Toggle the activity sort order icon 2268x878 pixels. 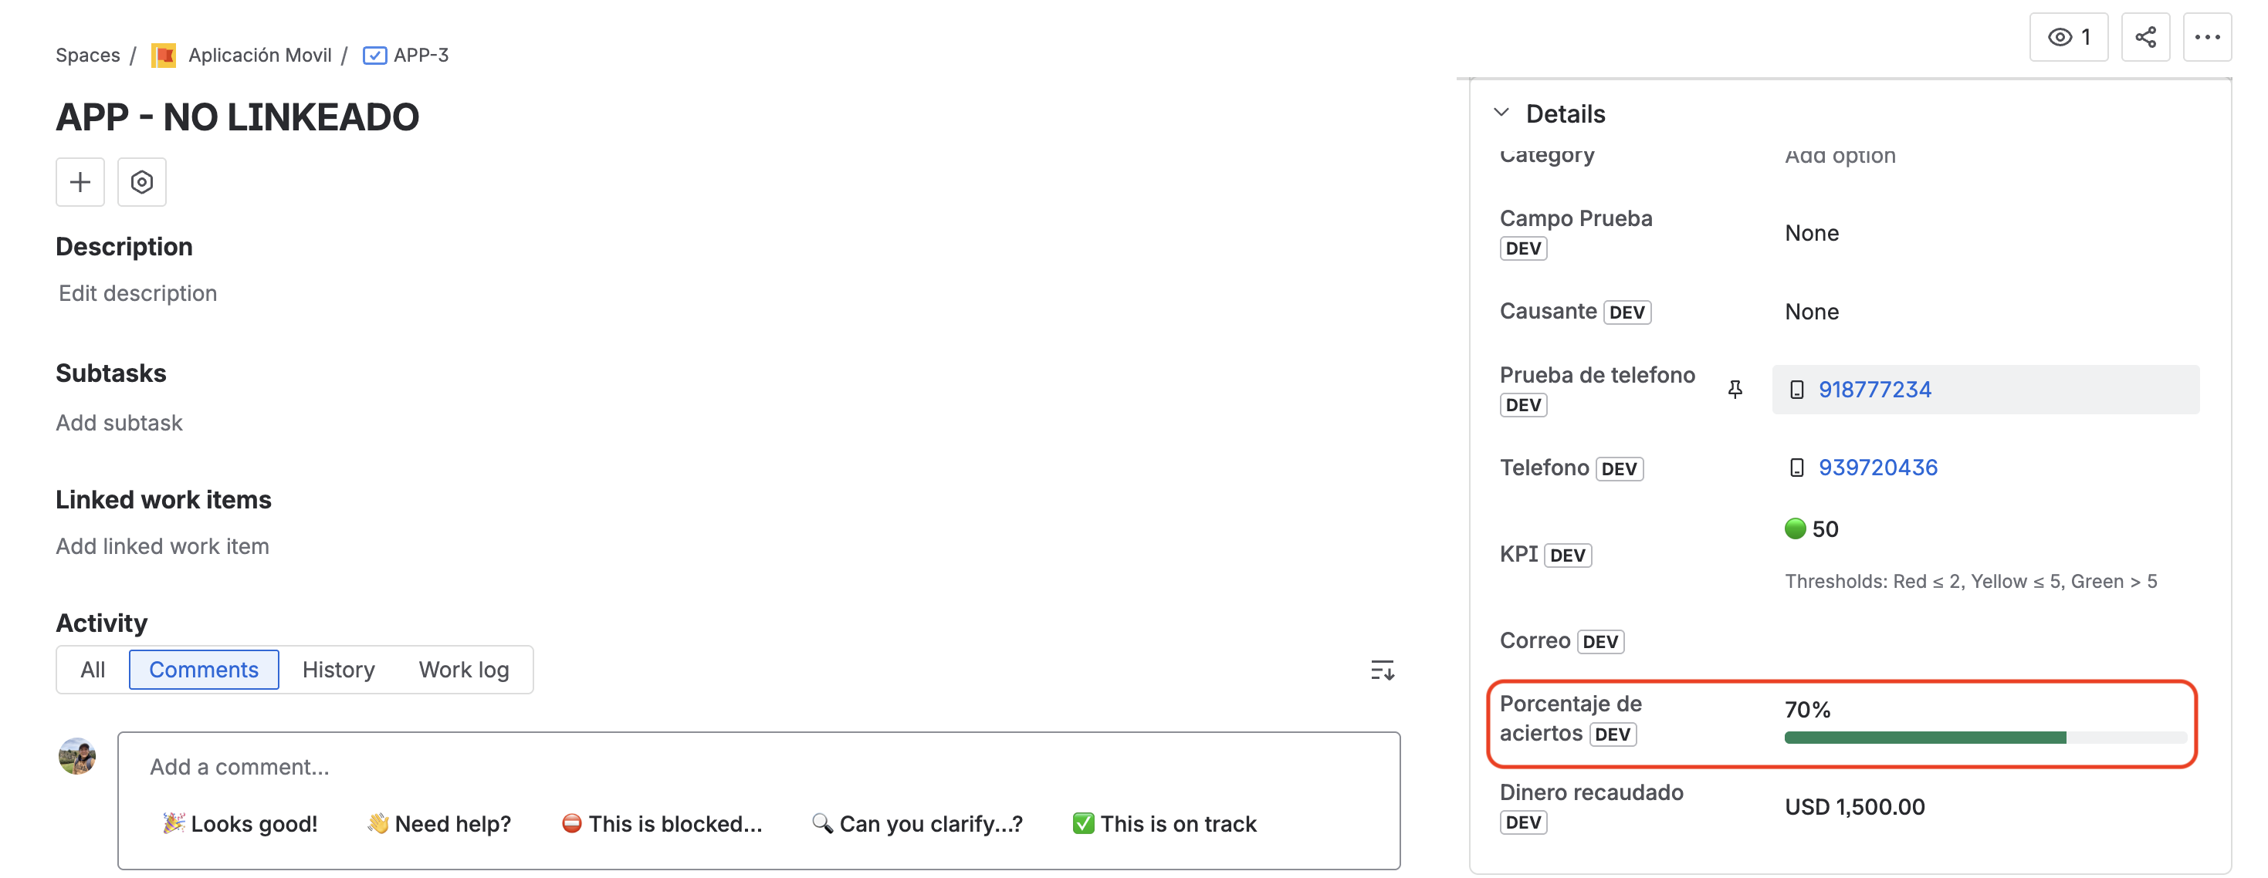click(1383, 670)
